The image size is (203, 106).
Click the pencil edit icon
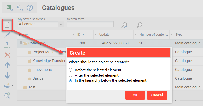pyautogui.click(x=7, y=35)
